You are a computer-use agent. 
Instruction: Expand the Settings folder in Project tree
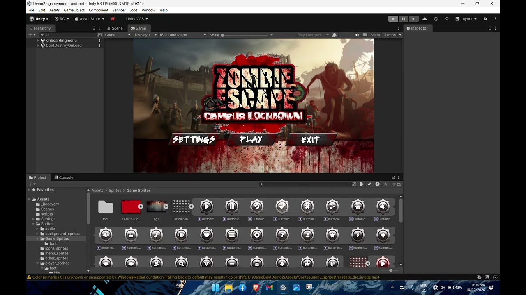pyautogui.click(x=33, y=219)
